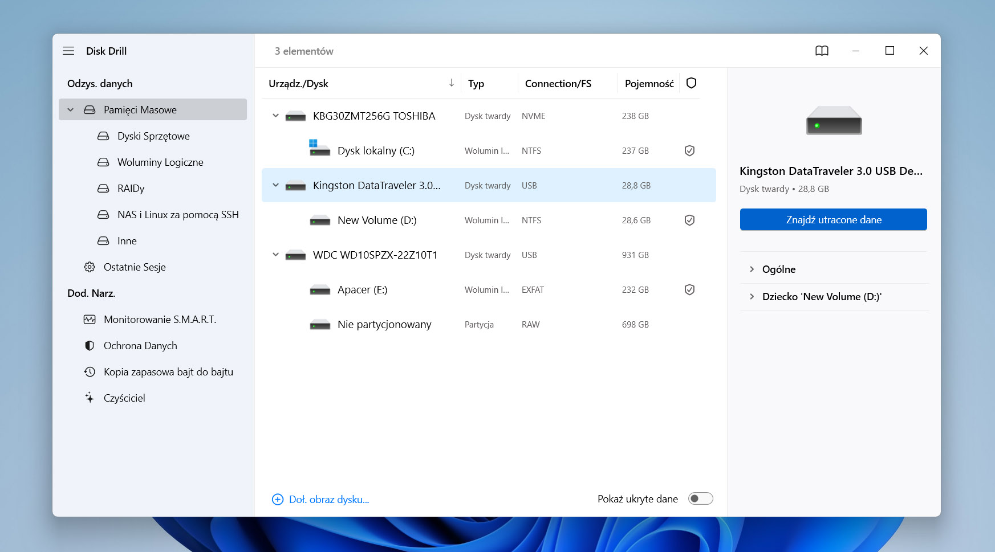The image size is (995, 552).
Task: Select the Dysk lokalny (C:) volume row
Action: (x=489, y=150)
